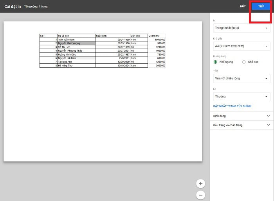274x201 pixels.
Task: Open the Vừa với chiều rộng scale dropdown
Action: coord(242,78)
